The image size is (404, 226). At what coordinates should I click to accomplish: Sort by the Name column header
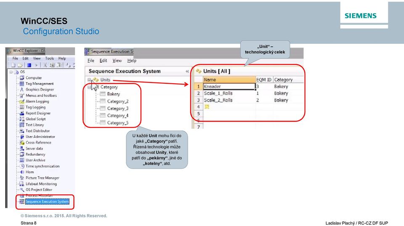coord(229,80)
